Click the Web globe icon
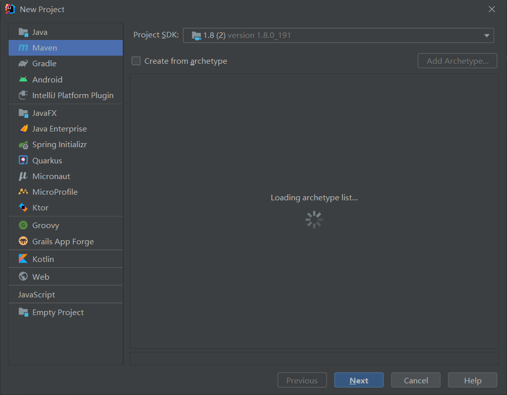The width and height of the screenshot is (507, 395). [23, 277]
